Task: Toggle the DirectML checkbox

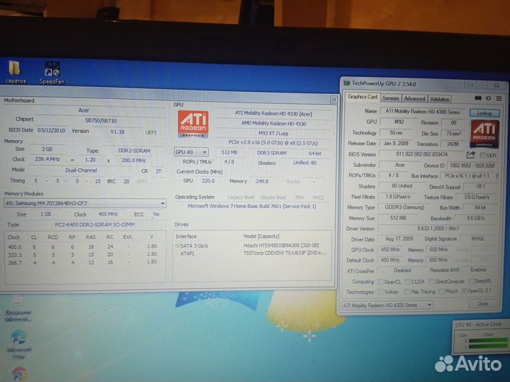Action: 470,281
